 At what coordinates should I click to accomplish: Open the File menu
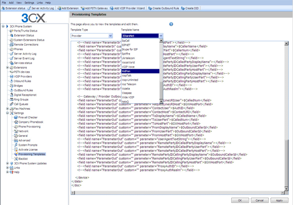click(x=4, y=3)
